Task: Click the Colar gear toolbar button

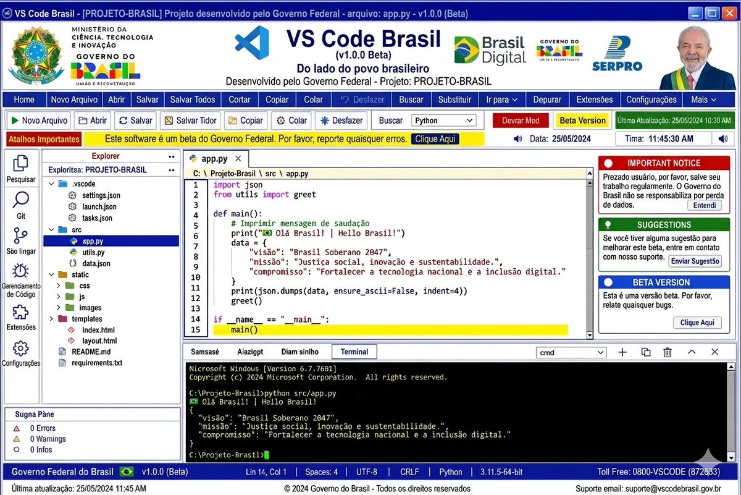Action: point(291,121)
